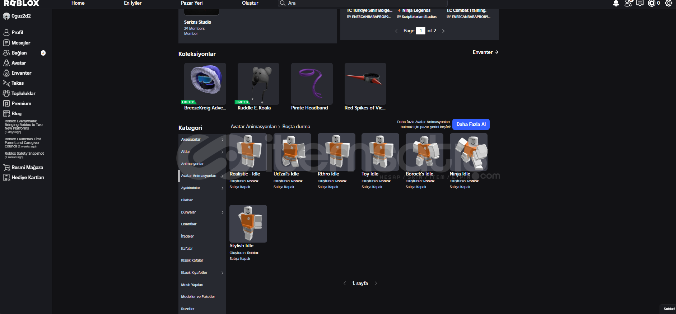Open the Ninja Idle animation
The height and width of the screenshot is (314, 676).
tap(468, 152)
